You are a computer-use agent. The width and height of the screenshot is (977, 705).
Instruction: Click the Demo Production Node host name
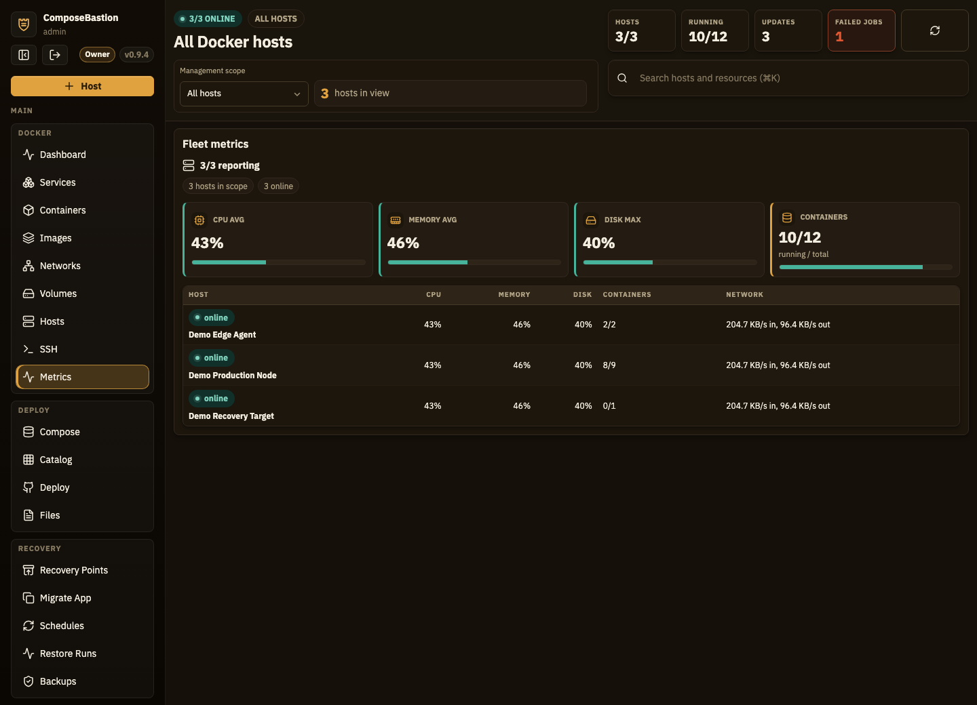(233, 376)
